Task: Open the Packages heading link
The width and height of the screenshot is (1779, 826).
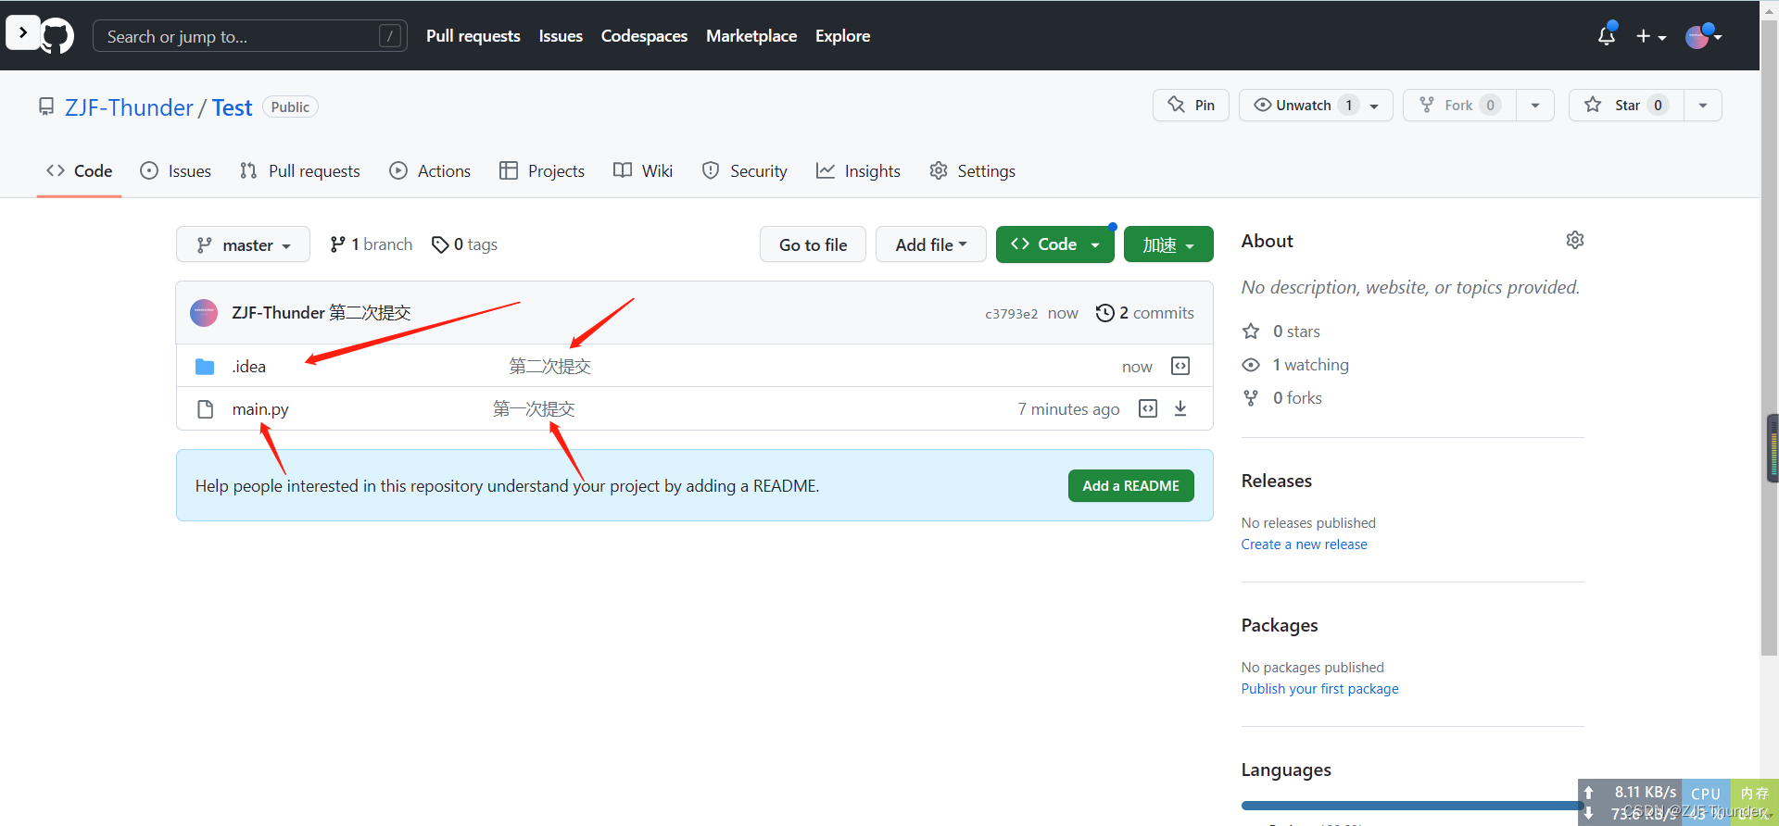Action: pos(1280,625)
